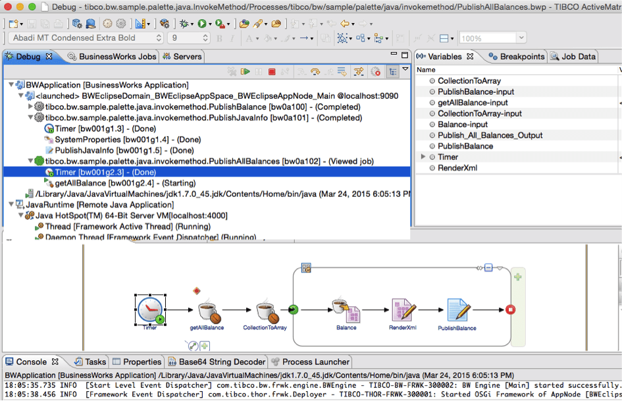Click the group type icon on the canvas group

pos(306,268)
